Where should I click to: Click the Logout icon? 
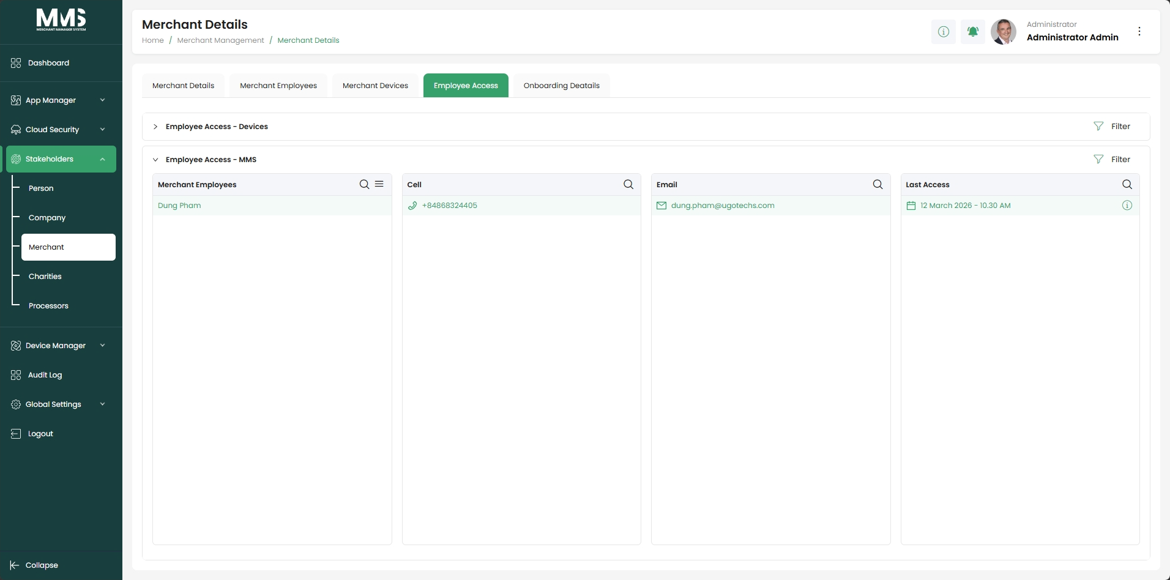(16, 434)
